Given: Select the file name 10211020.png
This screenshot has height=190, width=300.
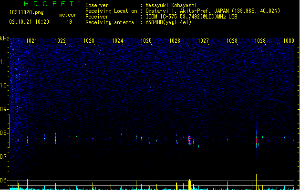Looking at the screenshot, I should [x=27, y=12].
